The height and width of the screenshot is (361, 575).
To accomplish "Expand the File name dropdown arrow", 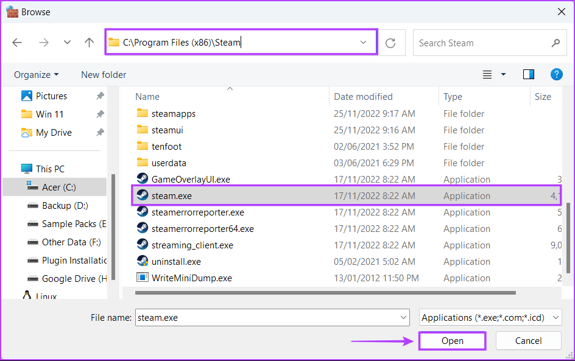I will click(404, 318).
